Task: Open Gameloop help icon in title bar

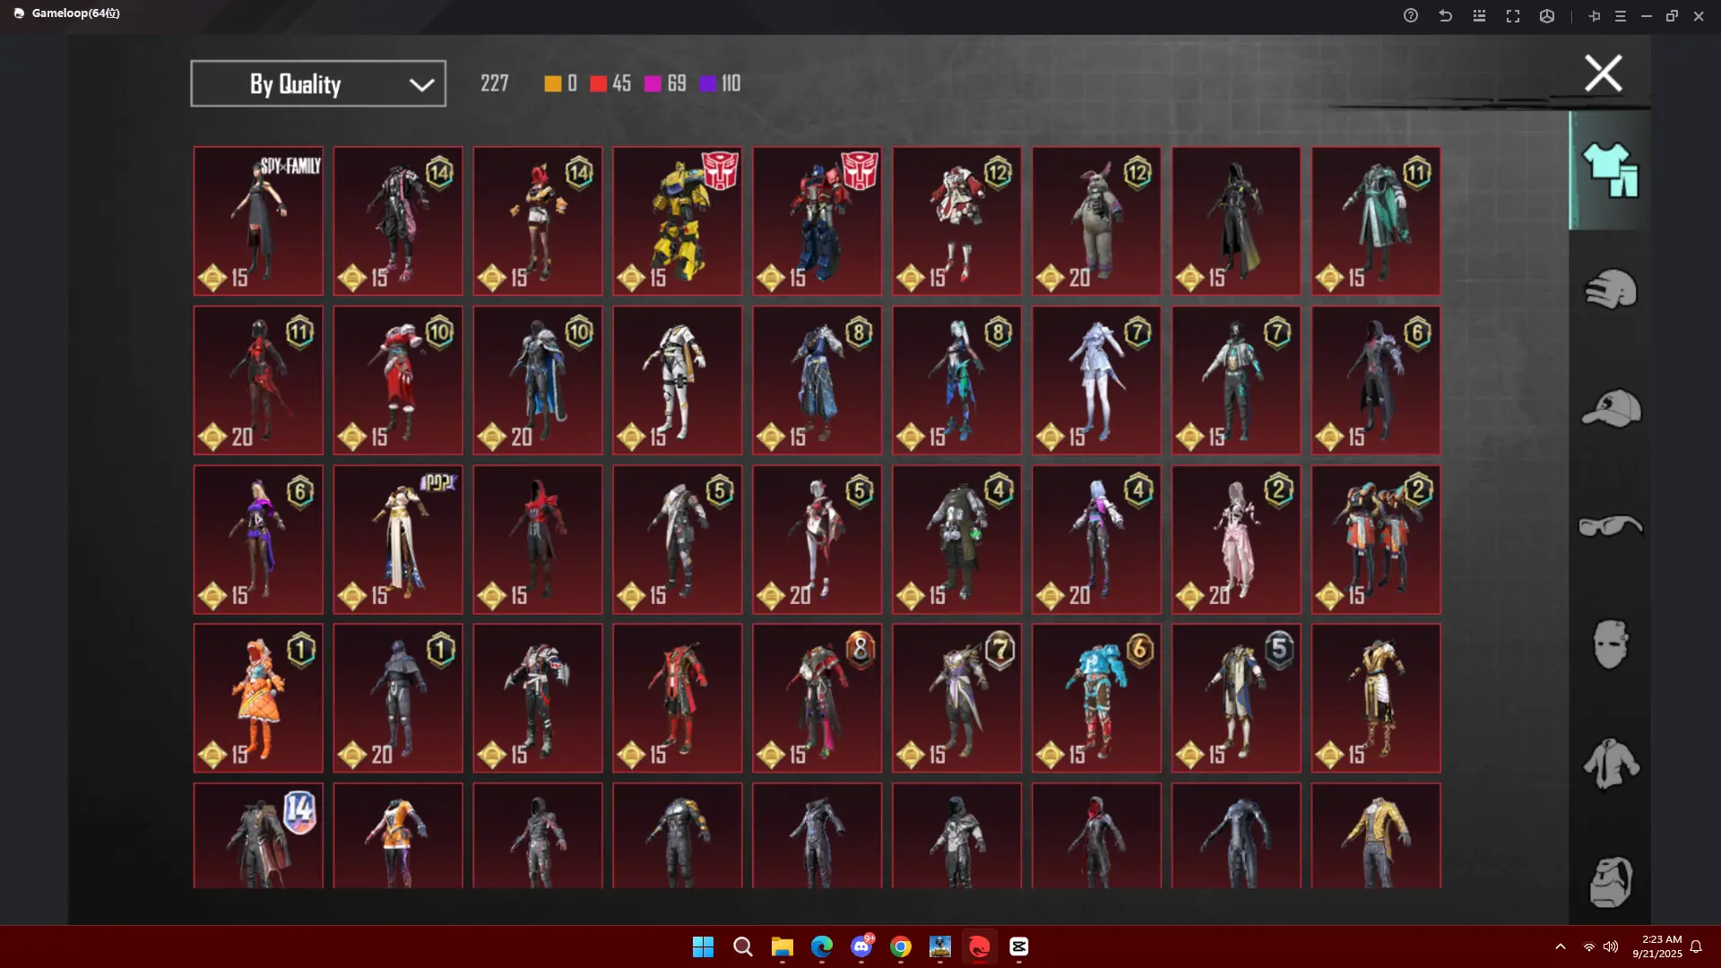Action: pos(1411,15)
